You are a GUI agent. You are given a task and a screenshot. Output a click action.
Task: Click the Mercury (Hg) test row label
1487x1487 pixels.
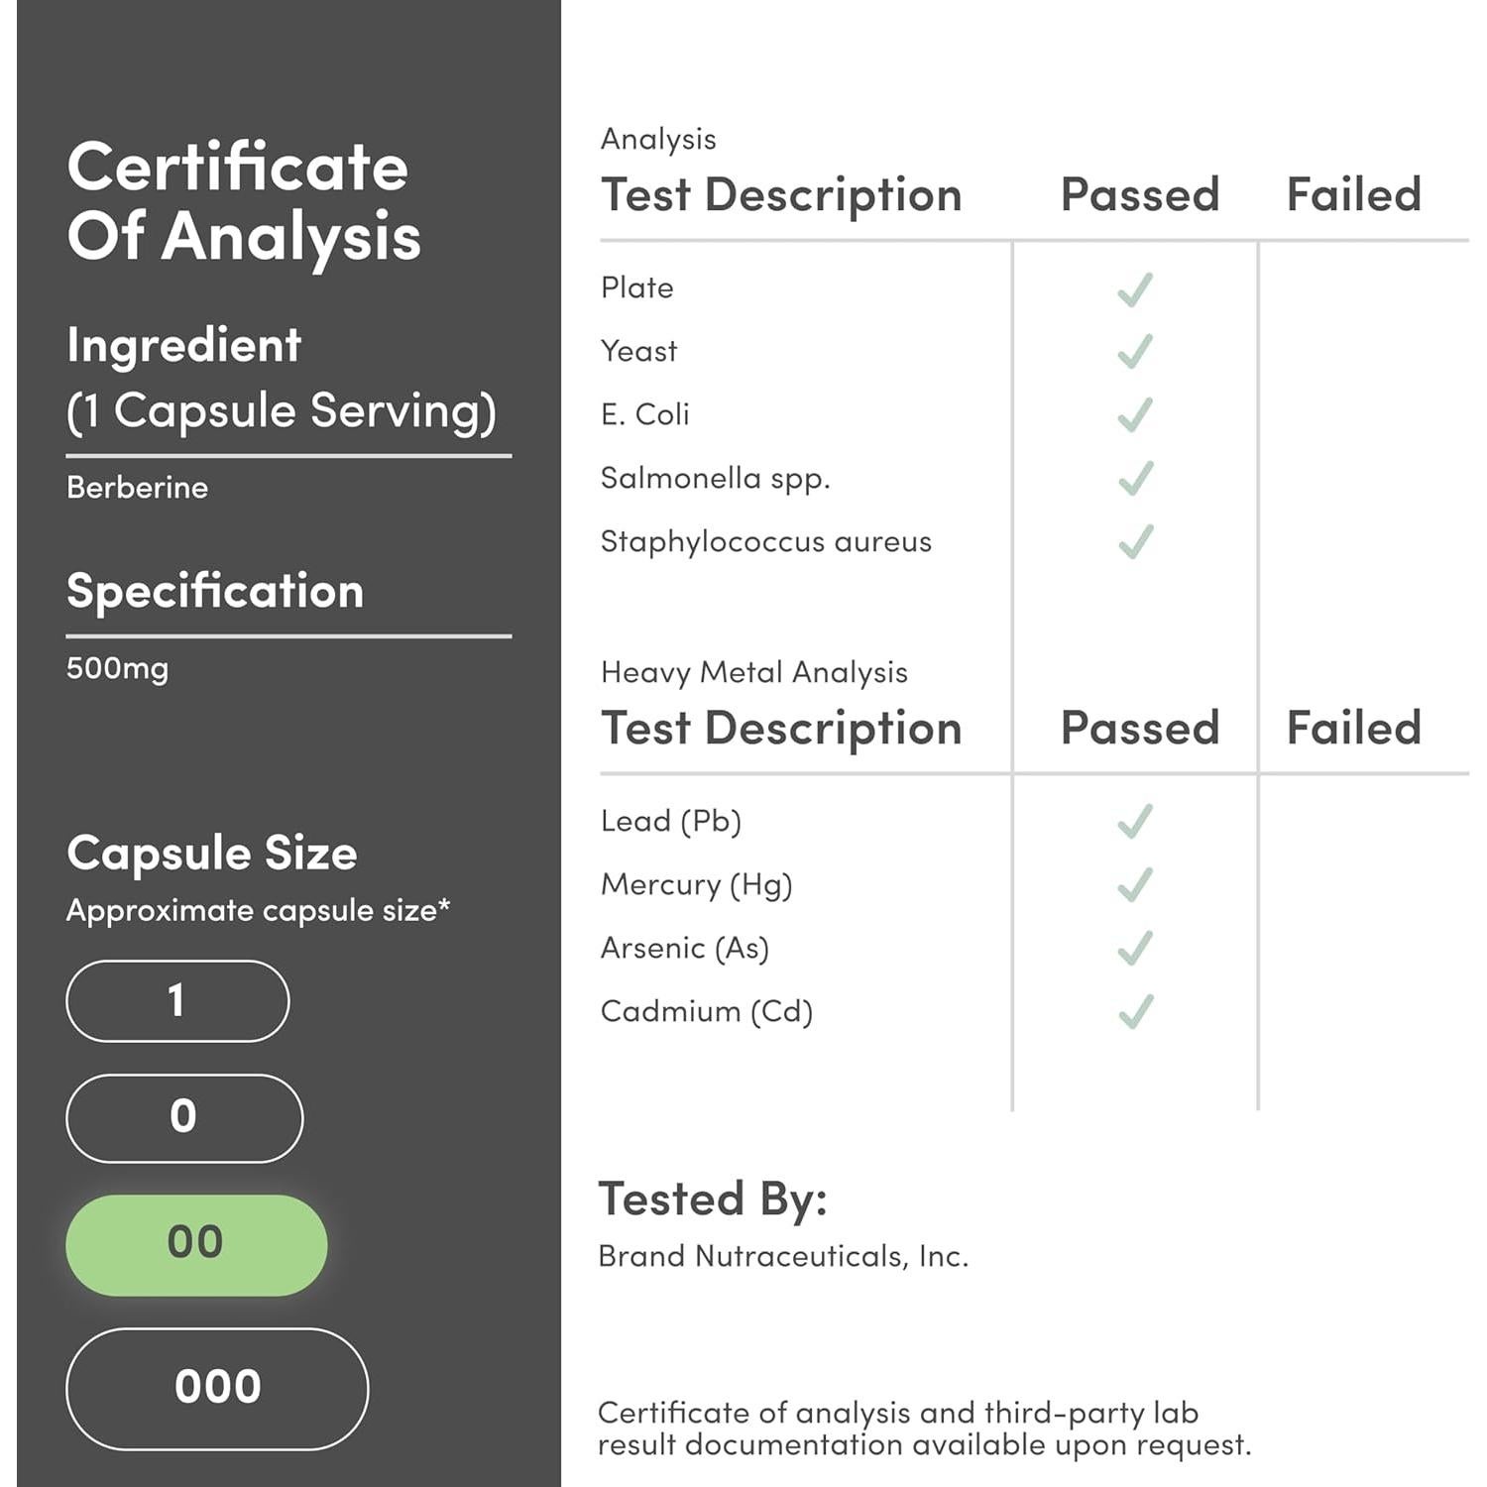pos(696,884)
